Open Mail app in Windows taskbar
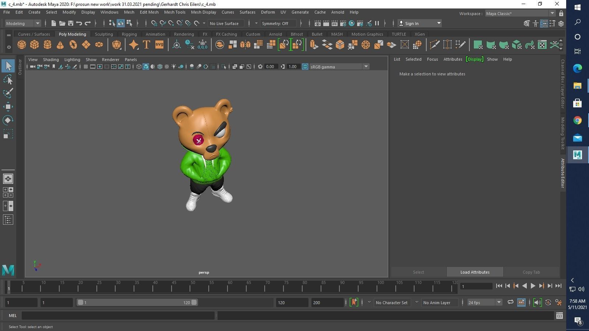589x331 pixels. coord(577,138)
